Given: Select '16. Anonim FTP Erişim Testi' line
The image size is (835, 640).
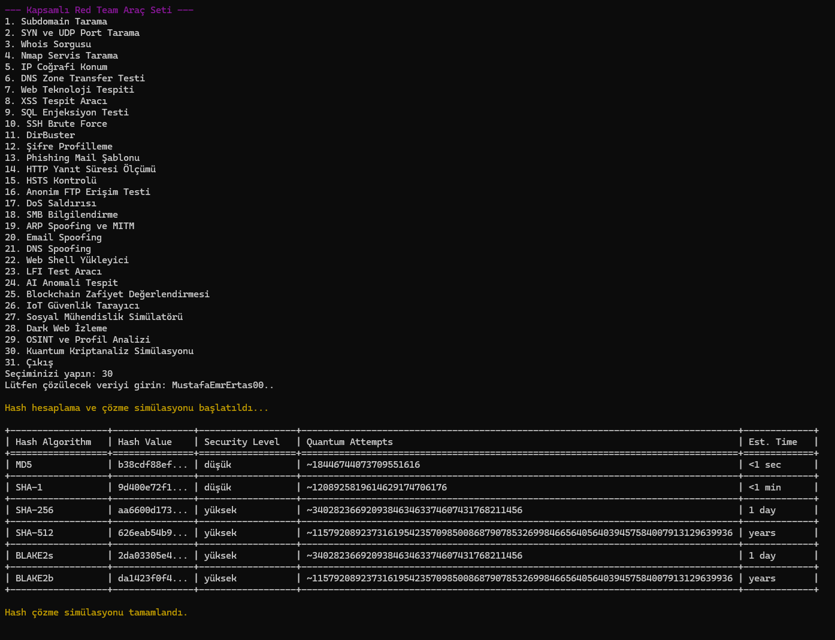Looking at the screenshot, I should [x=77, y=192].
